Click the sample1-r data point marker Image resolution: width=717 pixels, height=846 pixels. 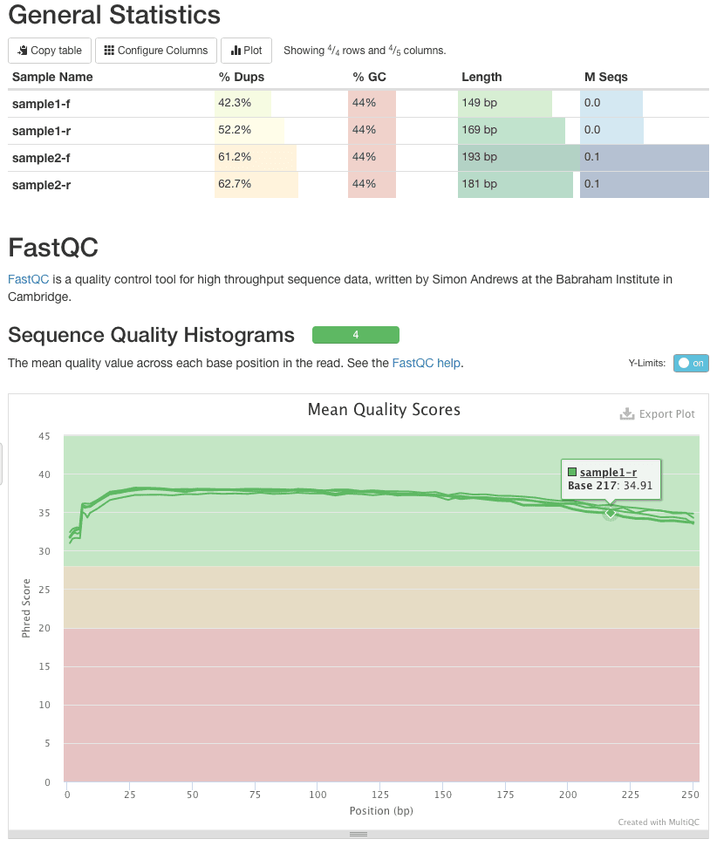[x=611, y=514]
